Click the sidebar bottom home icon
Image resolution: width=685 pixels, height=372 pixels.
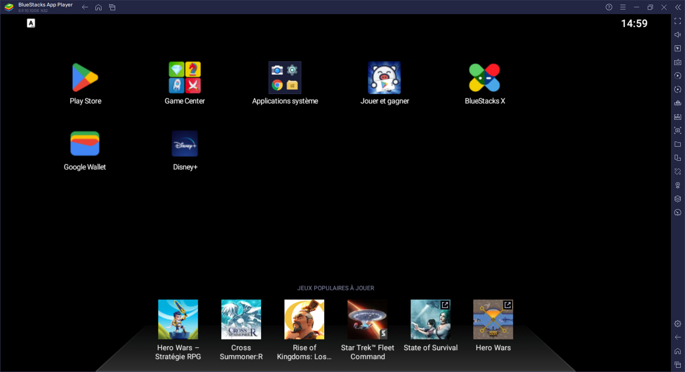[x=678, y=351]
